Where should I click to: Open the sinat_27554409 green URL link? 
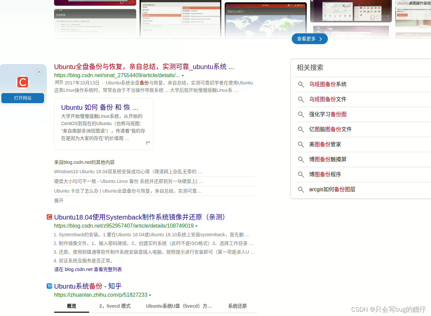coord(117,75)
